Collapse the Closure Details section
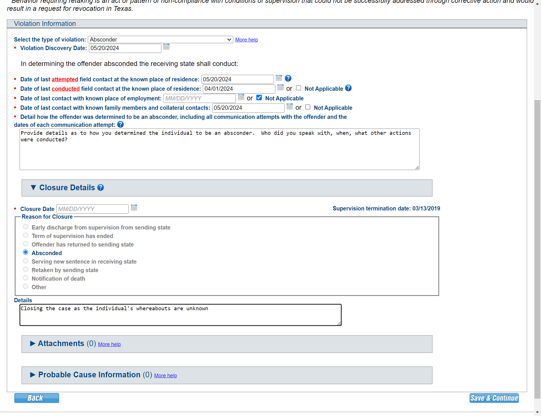This screenshot has width=541, height=416. coord(33,188)
